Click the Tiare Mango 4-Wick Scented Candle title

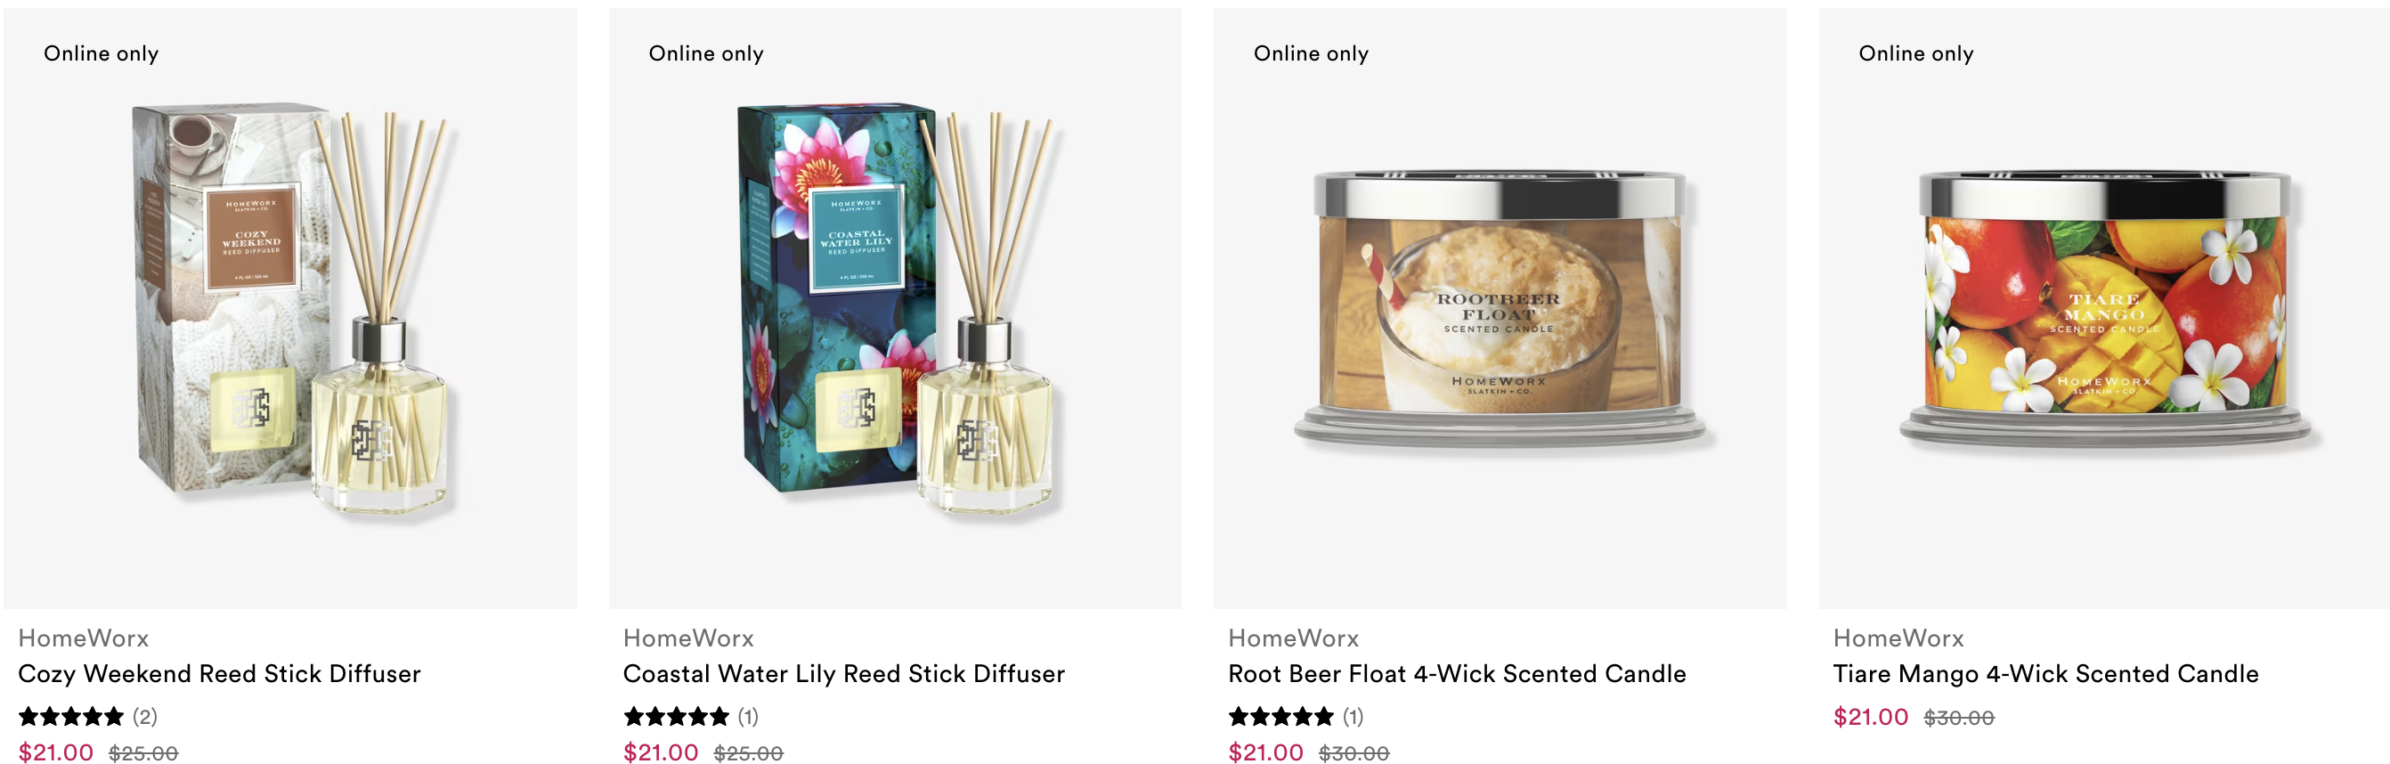(x=2045, y=674)
